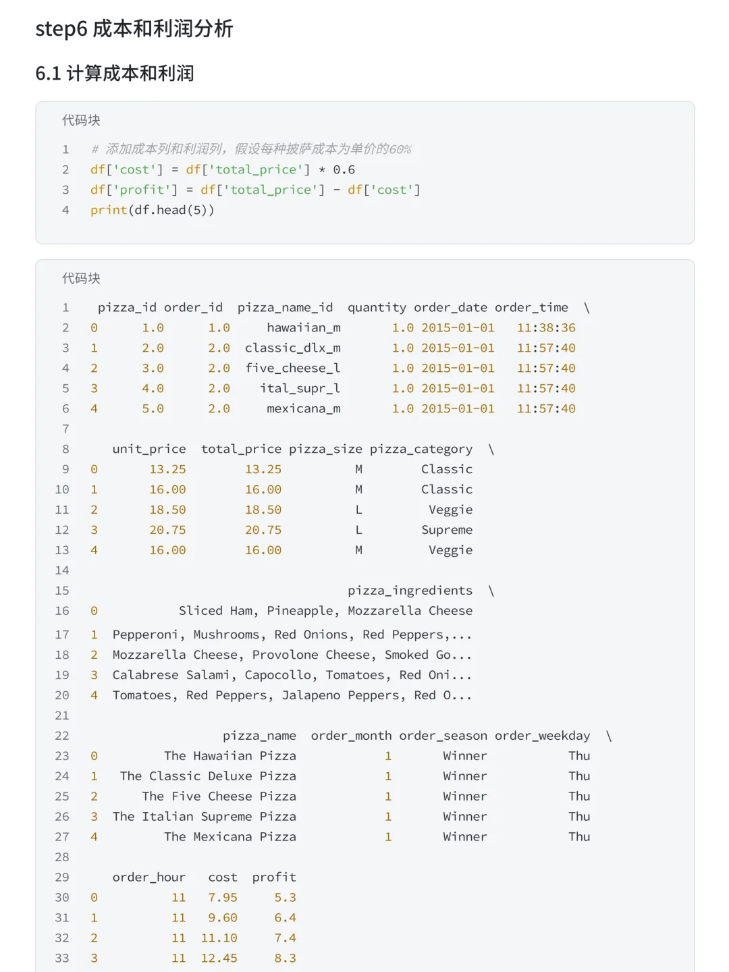Viewport: 729px width, 972px height.
Task: Click the df['cost'] assignment code line
Action: pyautogui.click(x=223, y=169)
